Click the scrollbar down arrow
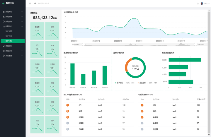 pyautogui.click(x=209, y=135)
